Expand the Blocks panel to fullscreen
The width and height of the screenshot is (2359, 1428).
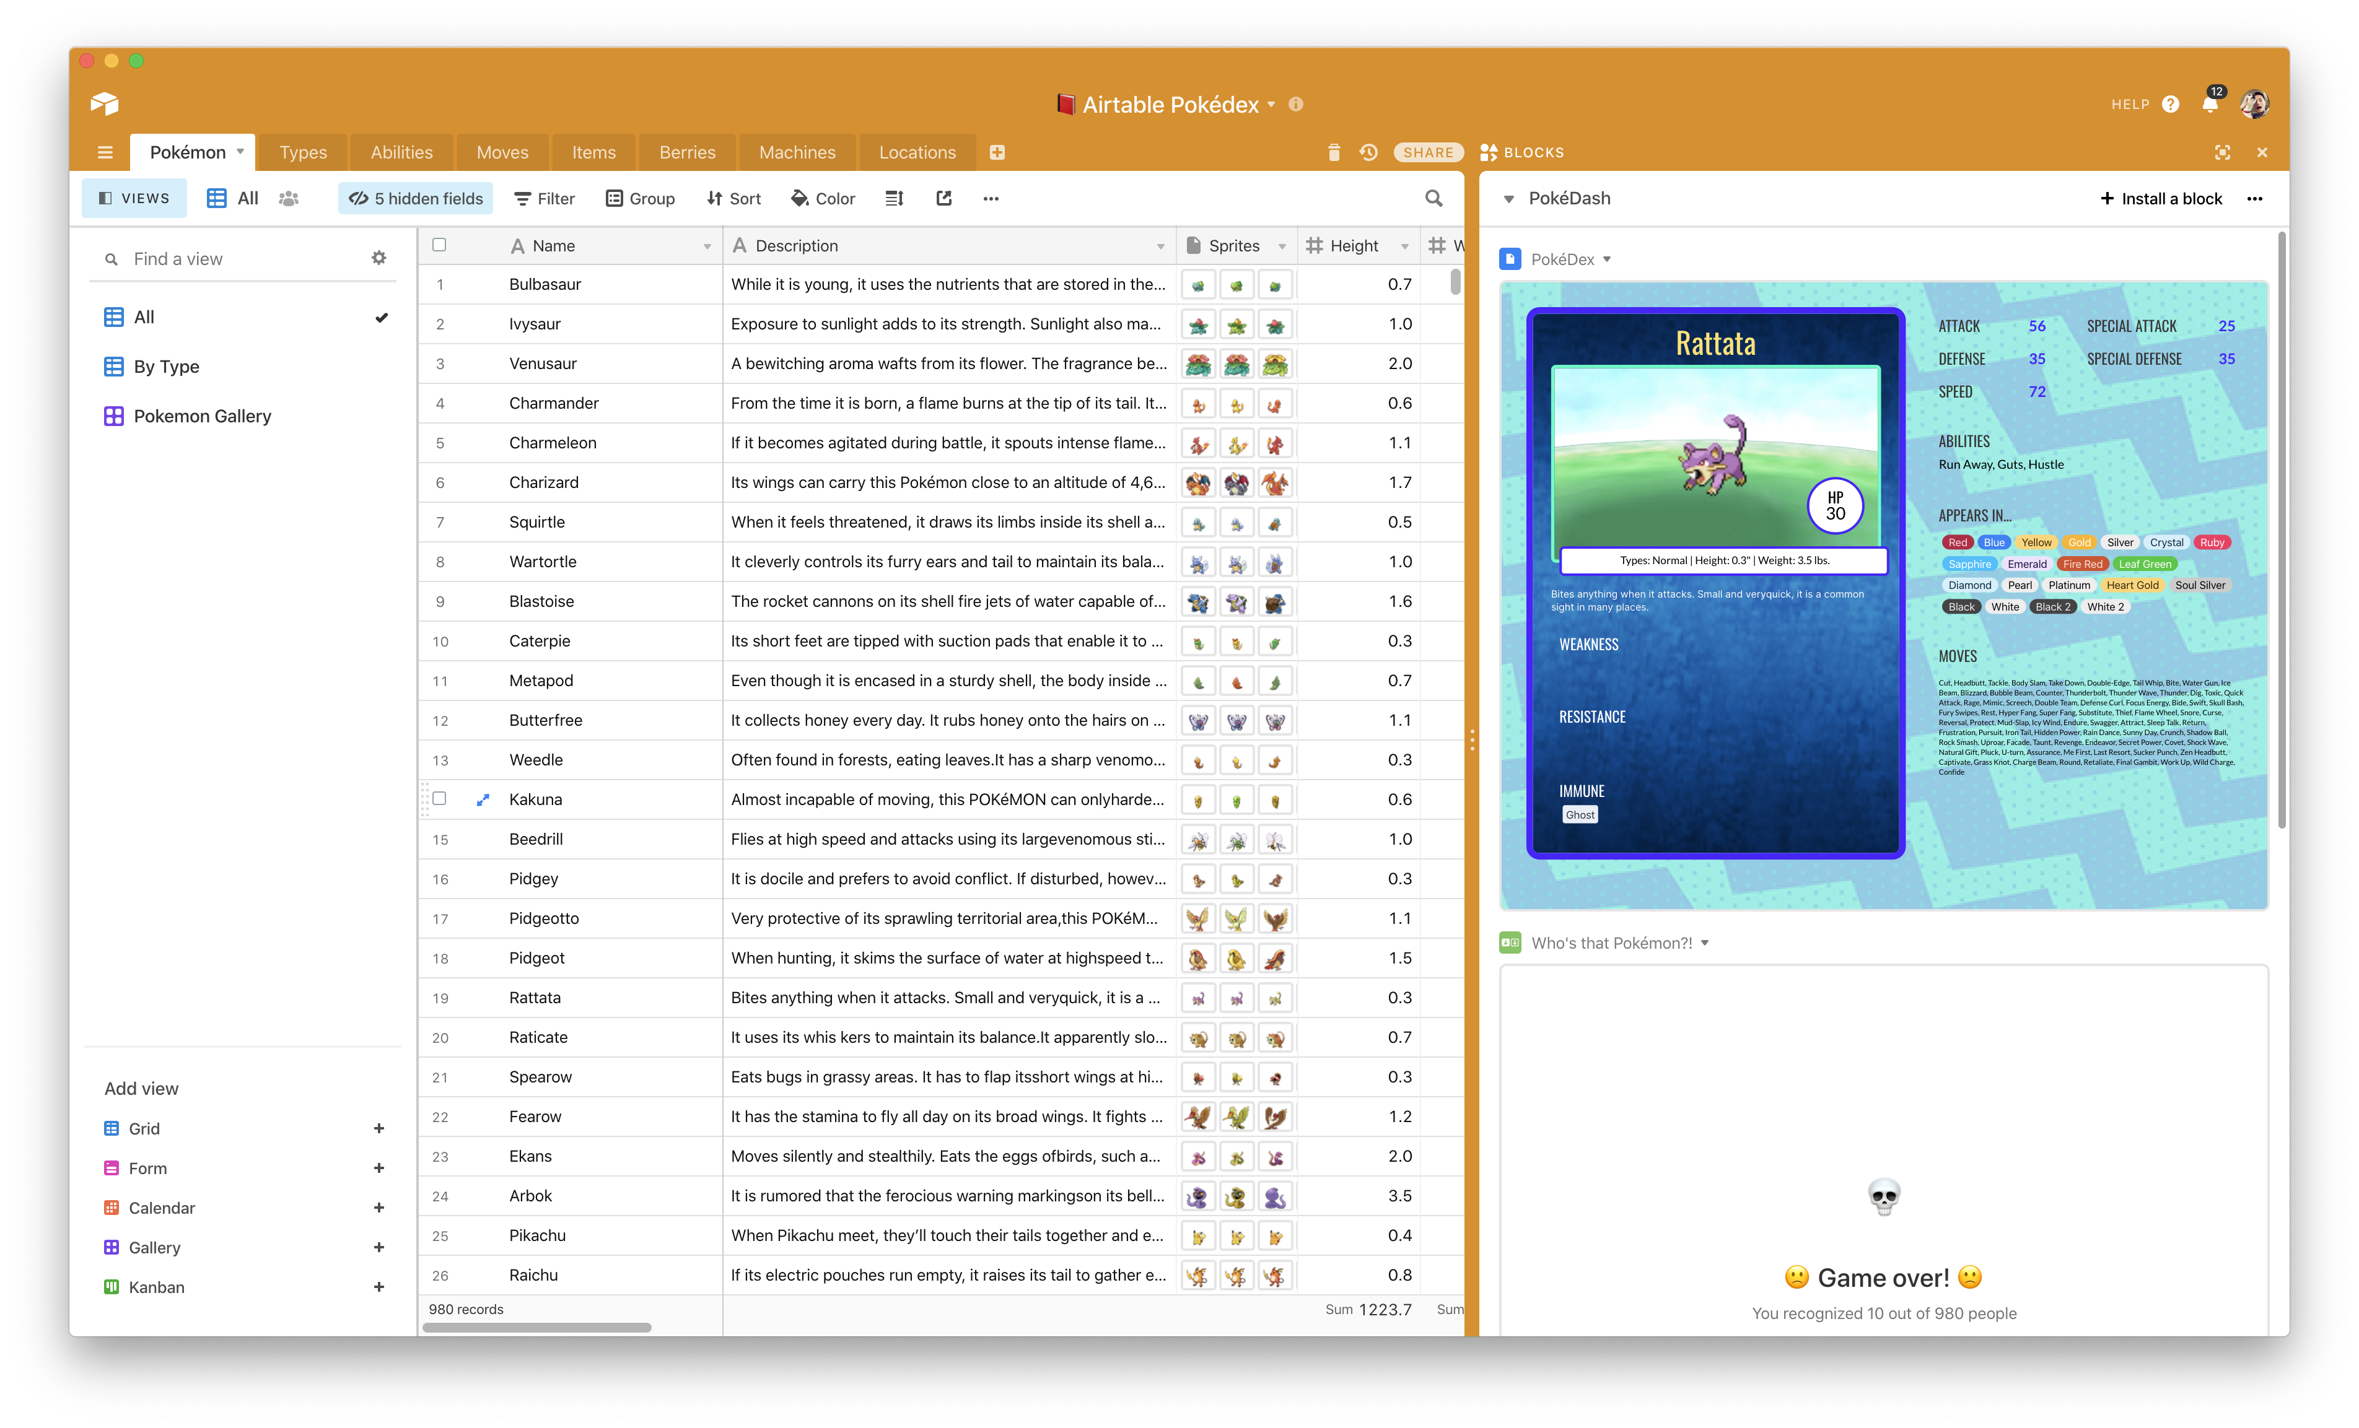tap(2223, 152)
